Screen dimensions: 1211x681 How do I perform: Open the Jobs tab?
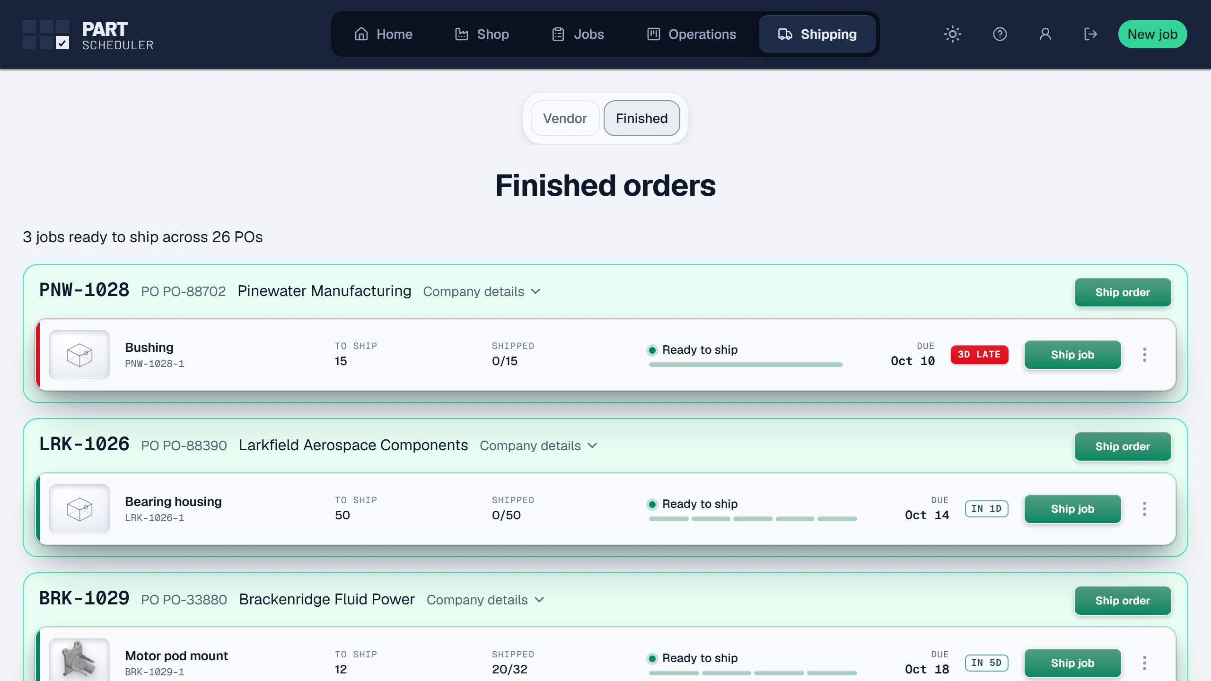click(578, 34)
